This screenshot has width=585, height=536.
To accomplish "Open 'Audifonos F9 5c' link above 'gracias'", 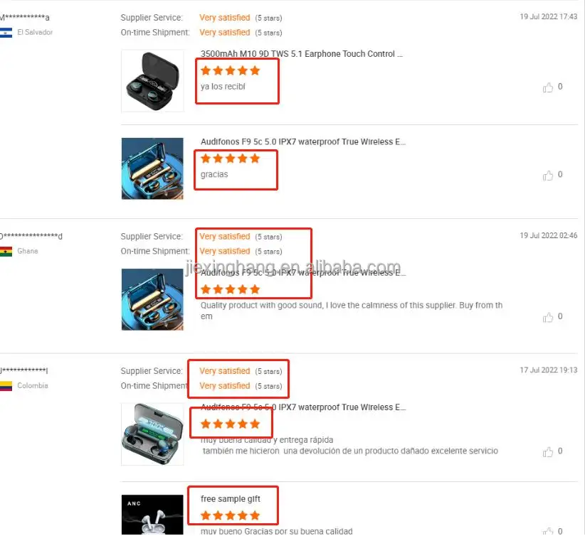I will (x=303, y=142).
